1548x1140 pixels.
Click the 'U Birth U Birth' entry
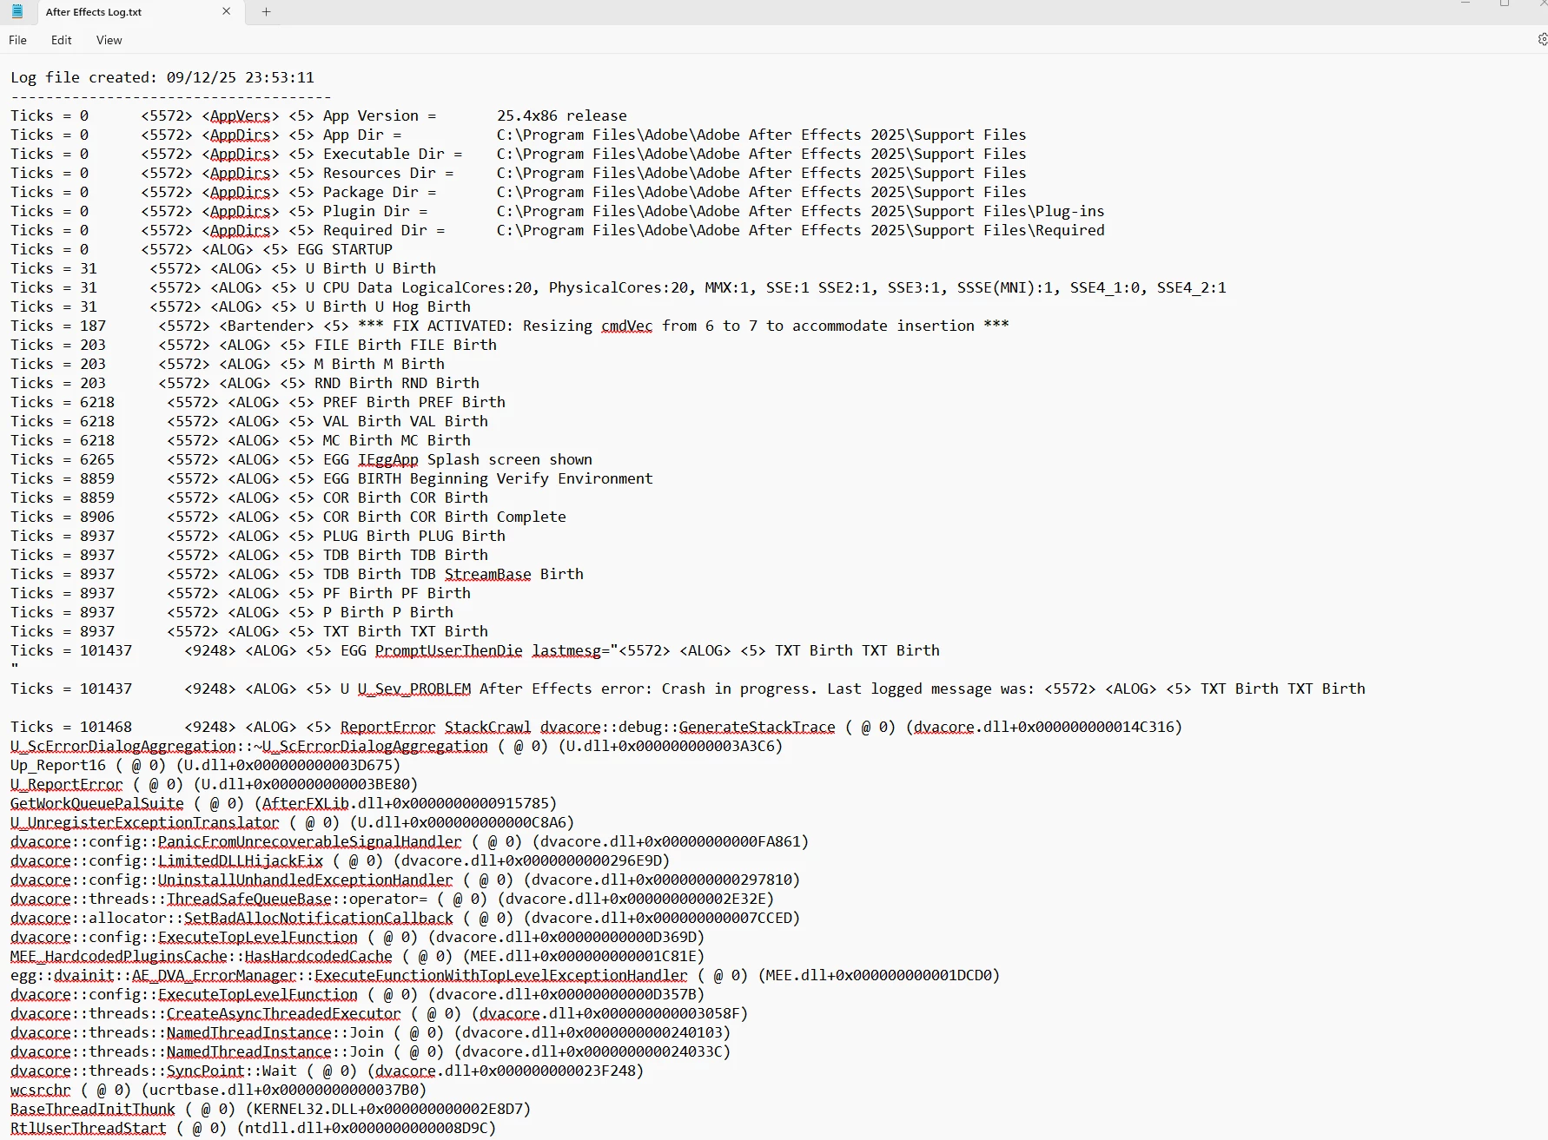[x=371, y=268]
